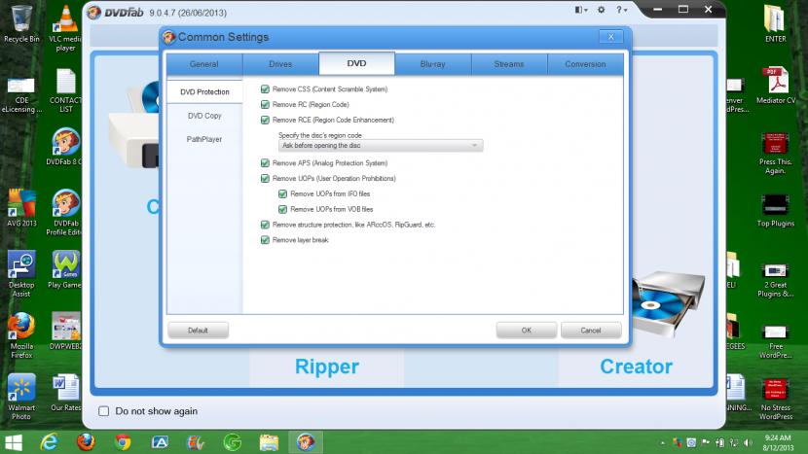808x454 pixels.
Task: Open Desktop Assist shortcut
Action: pos(21,274)
